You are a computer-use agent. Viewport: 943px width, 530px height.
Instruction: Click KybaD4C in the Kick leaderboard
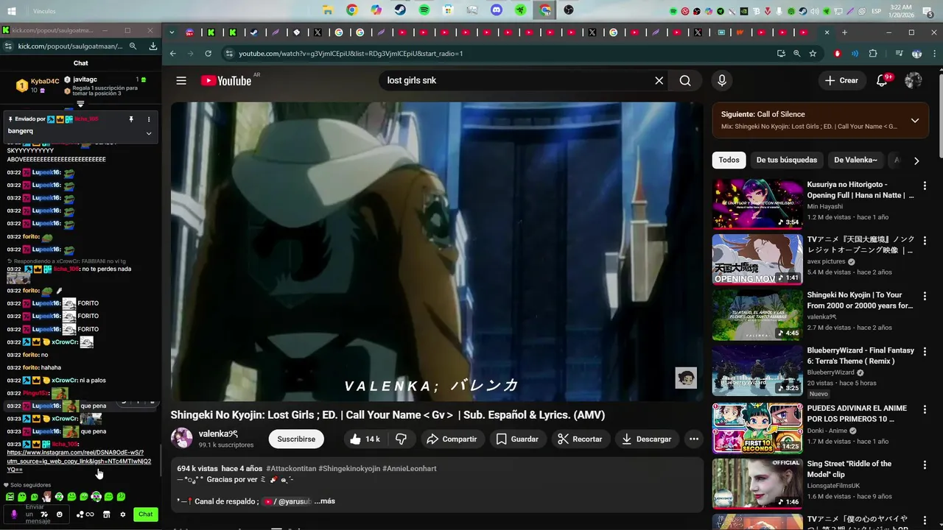click(45, 81)
